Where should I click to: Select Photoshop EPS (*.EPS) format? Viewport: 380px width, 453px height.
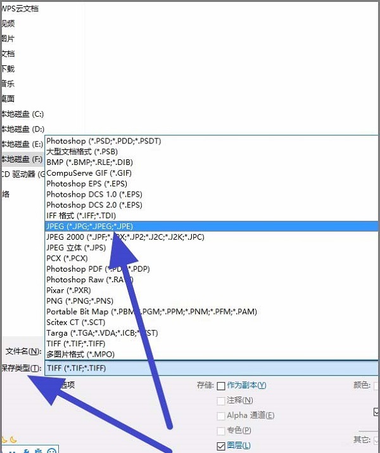(212, 184)
